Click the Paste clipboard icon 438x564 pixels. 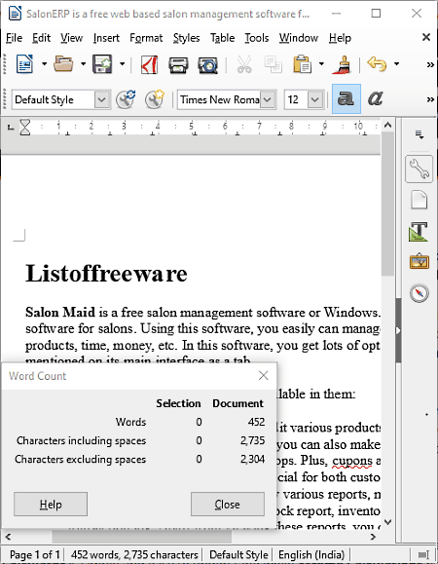(x=303, y=64)
